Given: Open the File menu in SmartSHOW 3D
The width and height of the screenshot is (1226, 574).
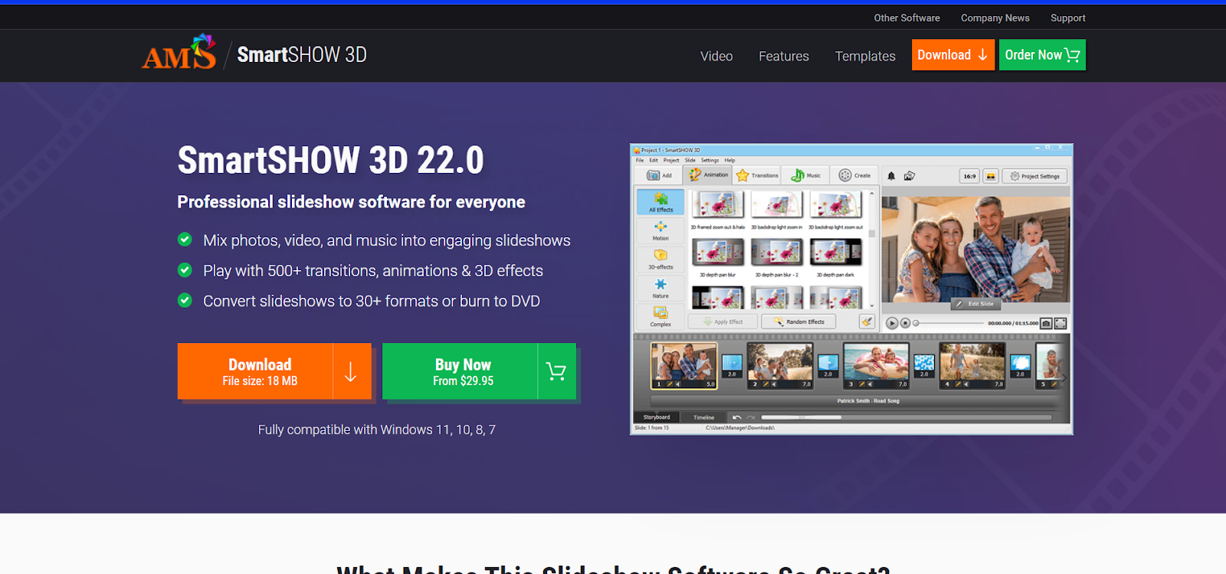Looking at the screenshot, I should [640, 160].
